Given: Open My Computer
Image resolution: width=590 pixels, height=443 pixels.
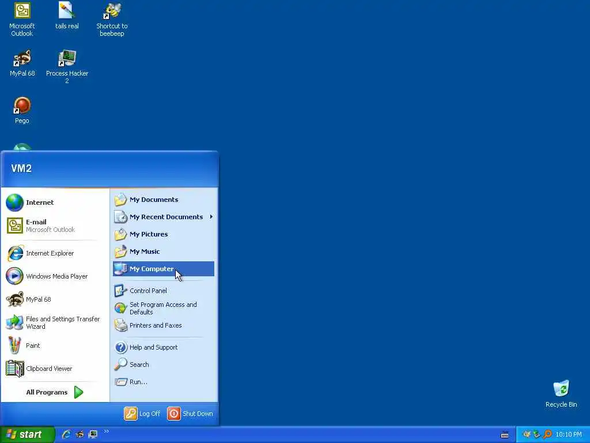Looking at the screenshot, I should coord(164,269).
